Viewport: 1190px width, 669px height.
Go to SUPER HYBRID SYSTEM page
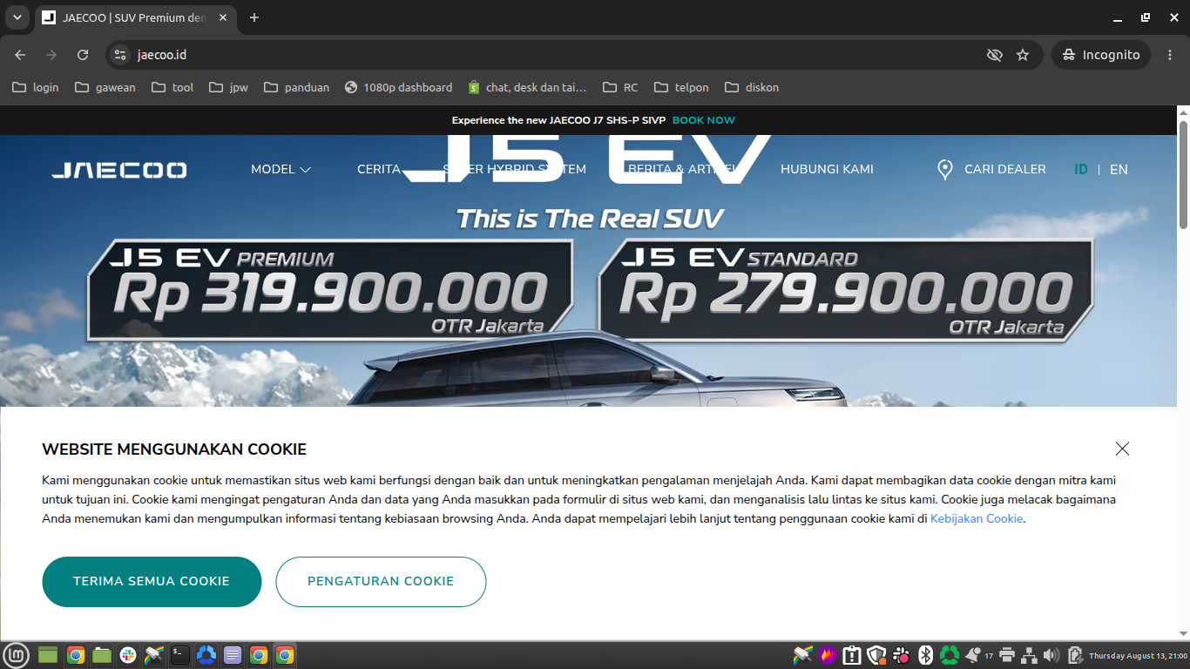click(x=514, y=170)
